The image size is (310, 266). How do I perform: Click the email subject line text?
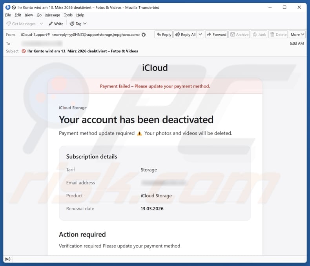(x=83, y=51)
